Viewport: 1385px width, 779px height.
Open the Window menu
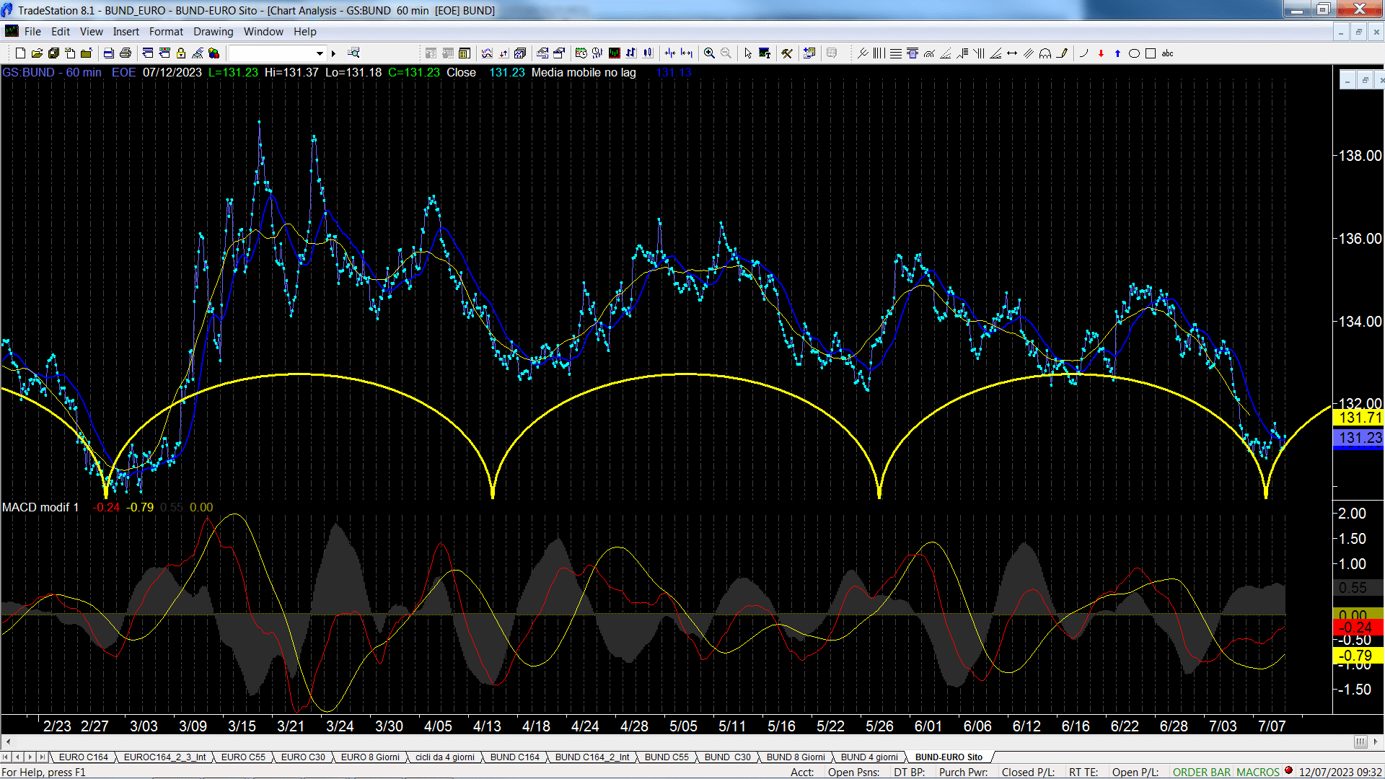coord(263,32)
